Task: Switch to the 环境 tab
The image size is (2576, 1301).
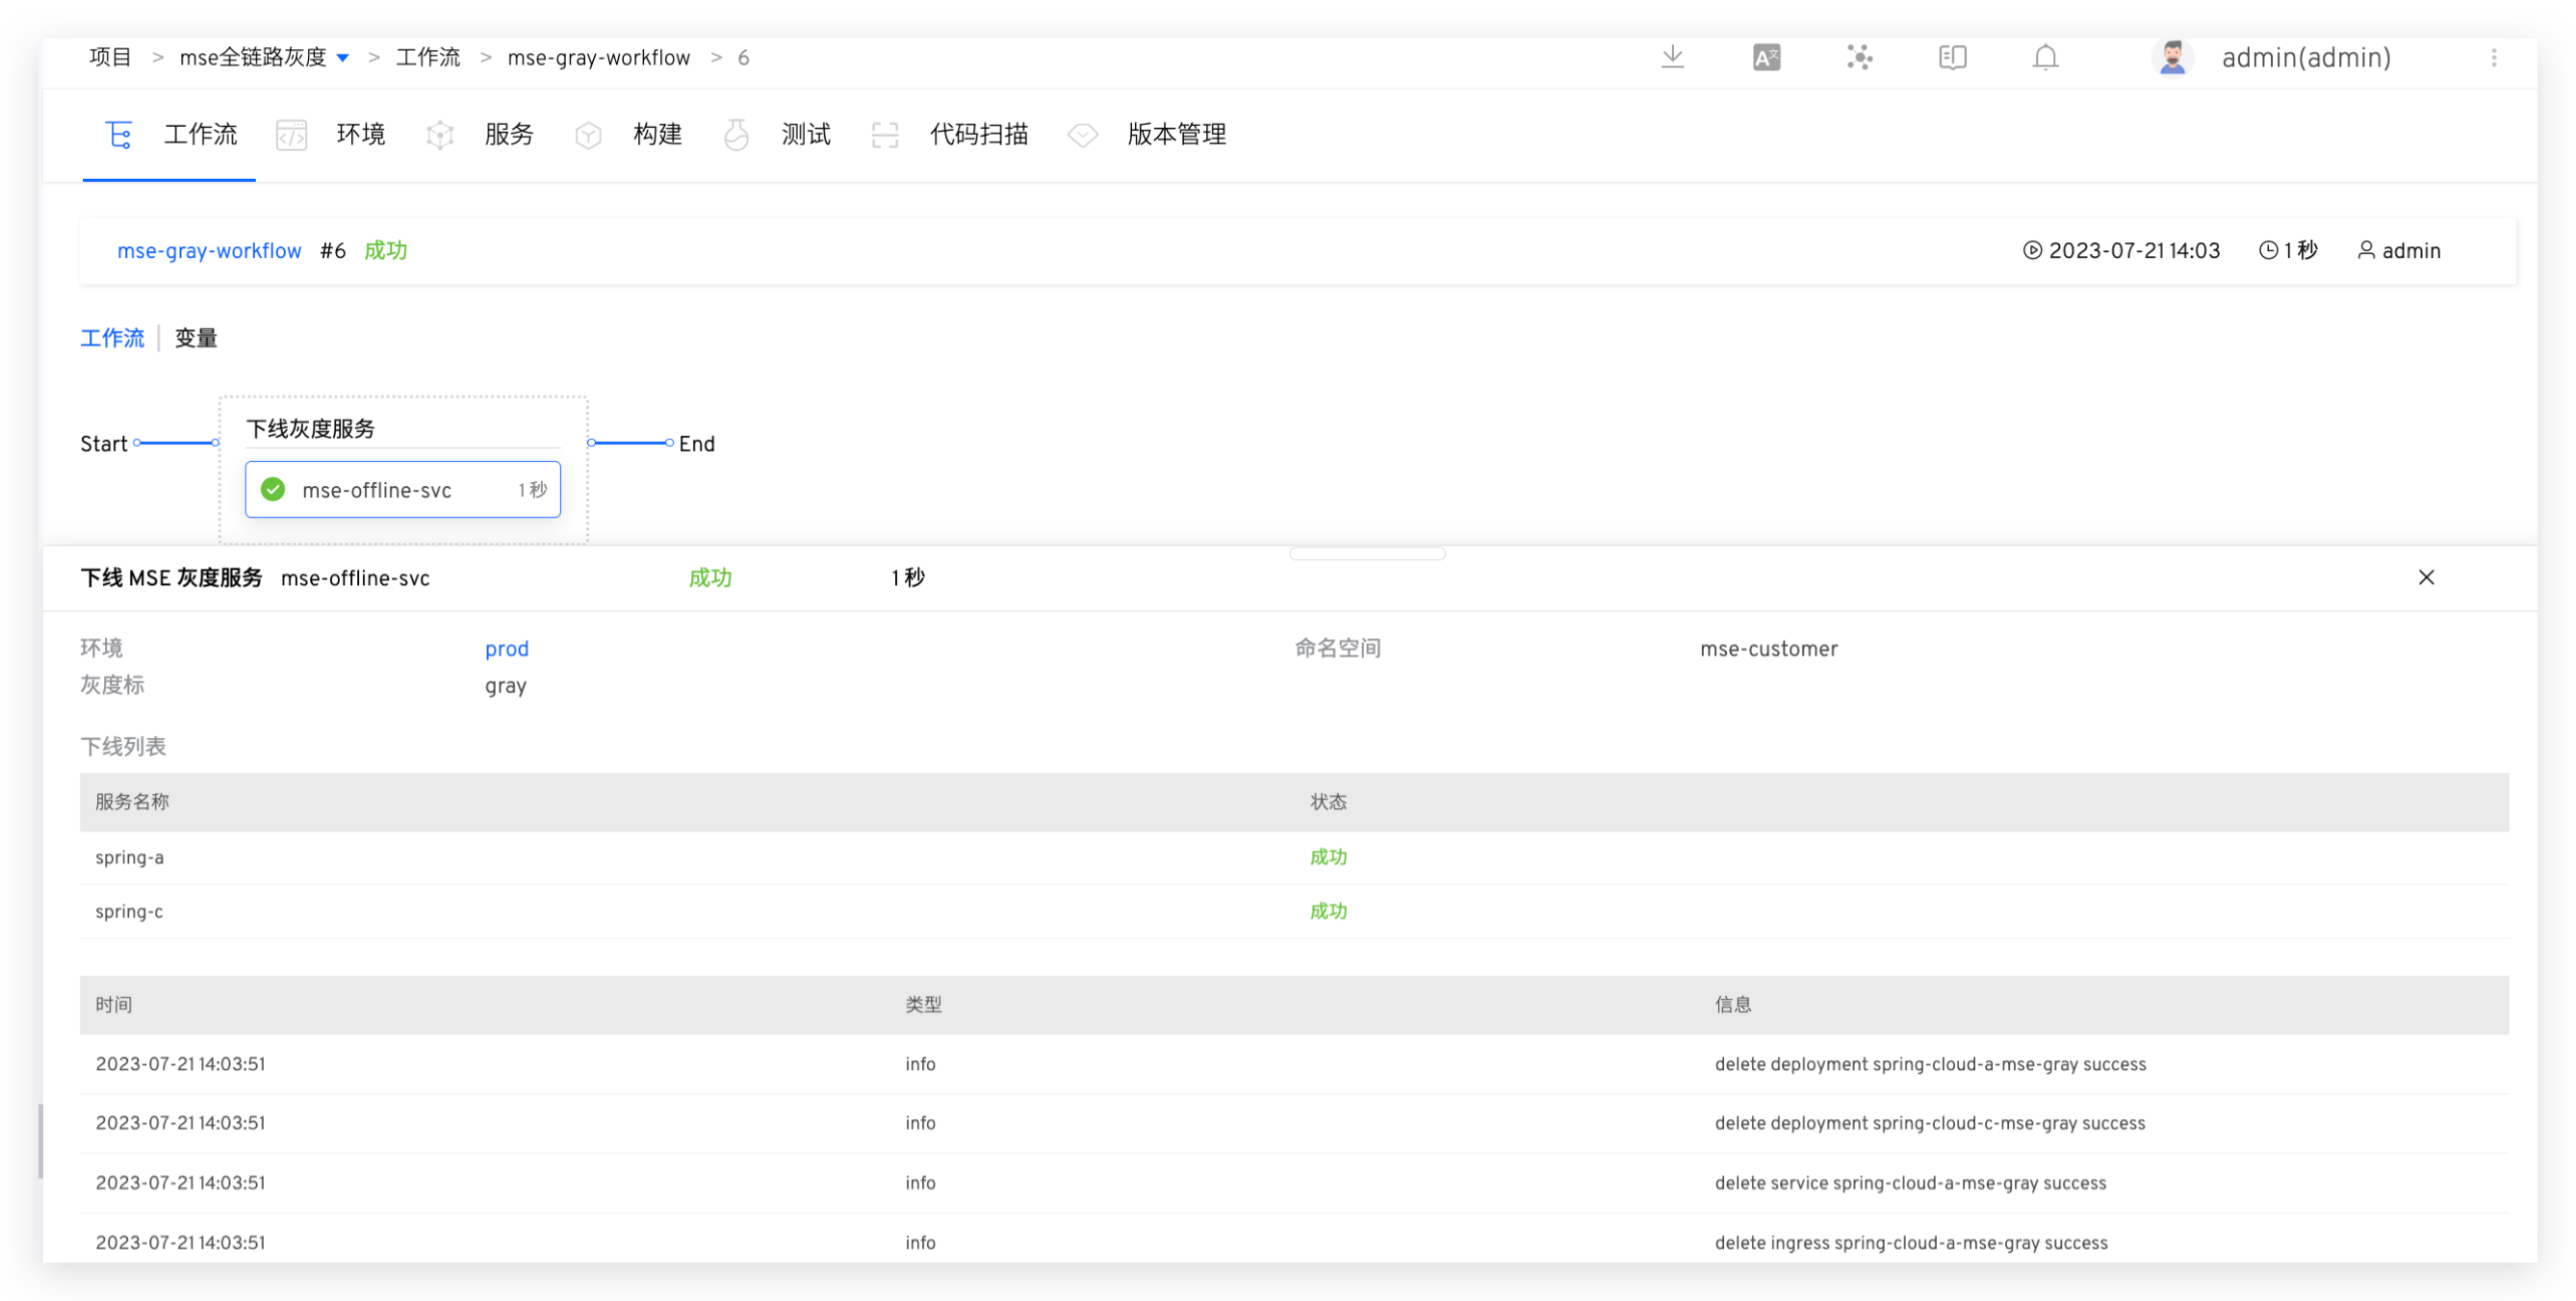Action: [360, 134]
